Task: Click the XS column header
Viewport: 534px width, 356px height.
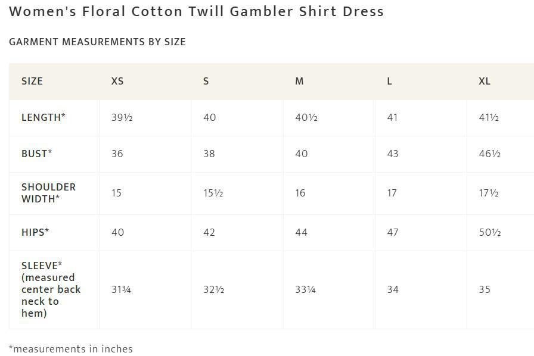Action: [x=117, y=81]
